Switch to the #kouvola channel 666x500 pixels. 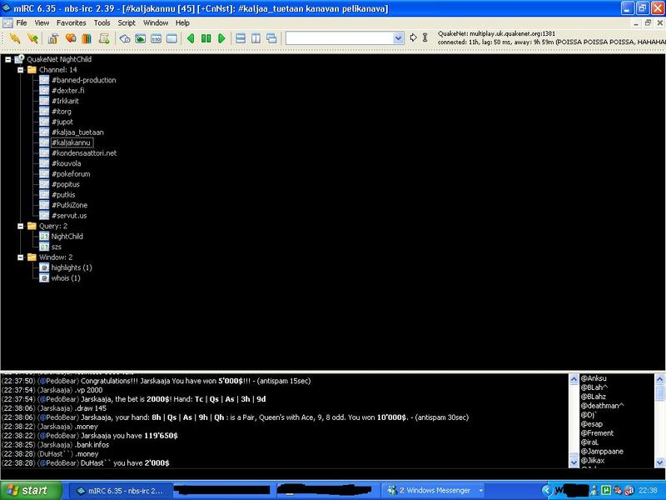coord(68,163)
